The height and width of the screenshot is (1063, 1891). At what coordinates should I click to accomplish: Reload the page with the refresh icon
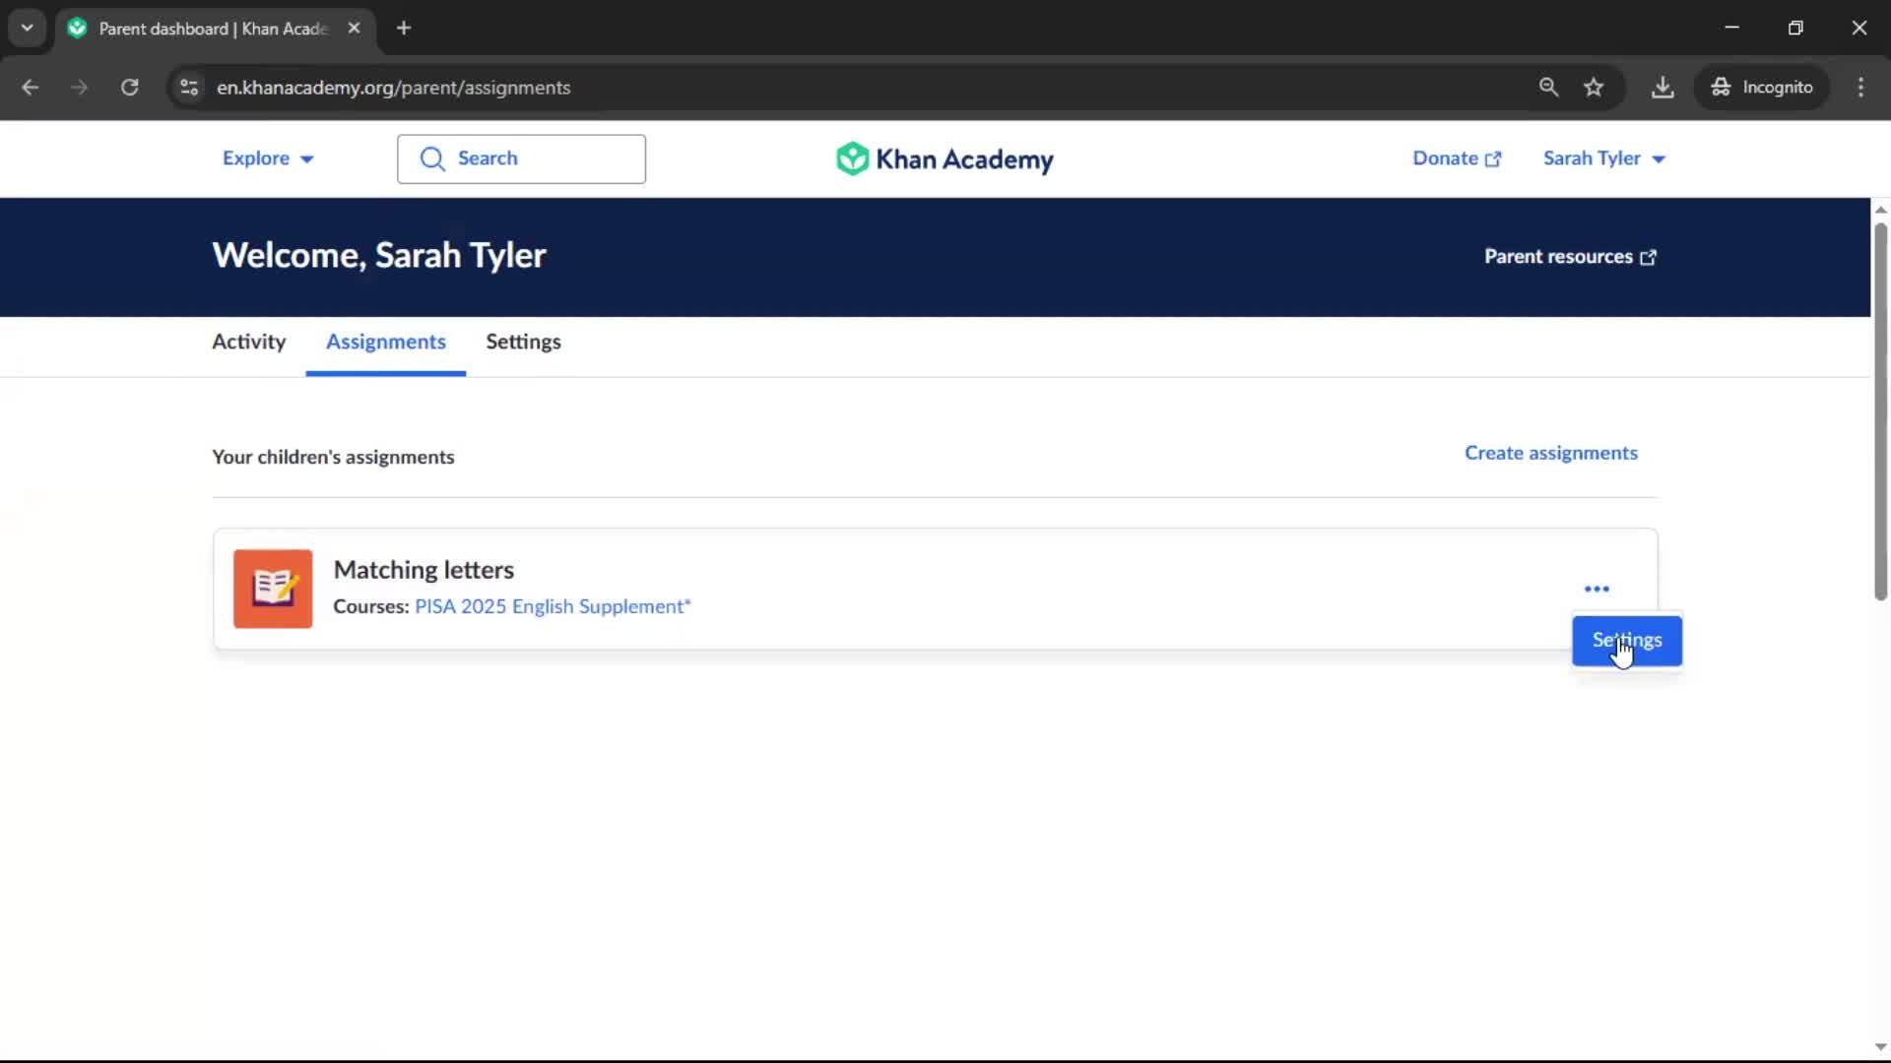pos(129,87)
